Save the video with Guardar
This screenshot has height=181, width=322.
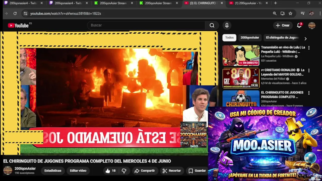[x=197, y=171]
